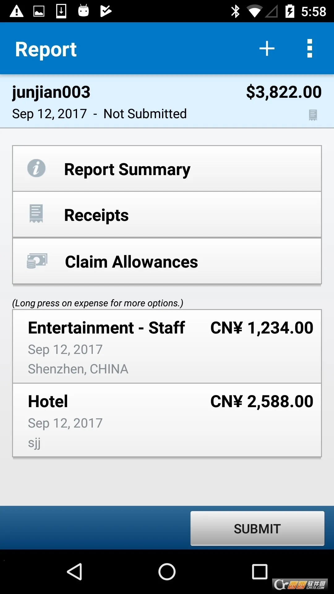Tap the junjian003 report name header

click(51, 92)
